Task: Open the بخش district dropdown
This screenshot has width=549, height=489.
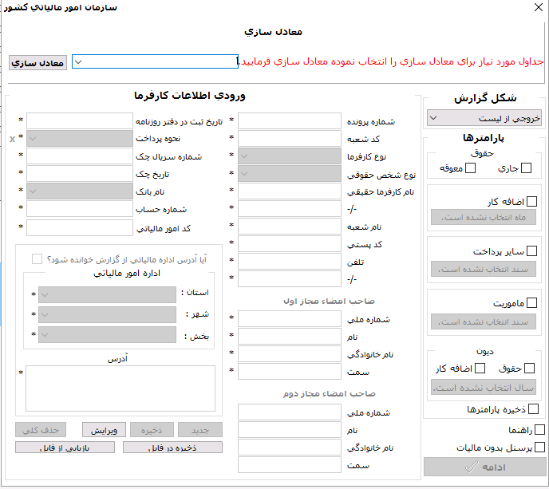Action: [107, 334]
